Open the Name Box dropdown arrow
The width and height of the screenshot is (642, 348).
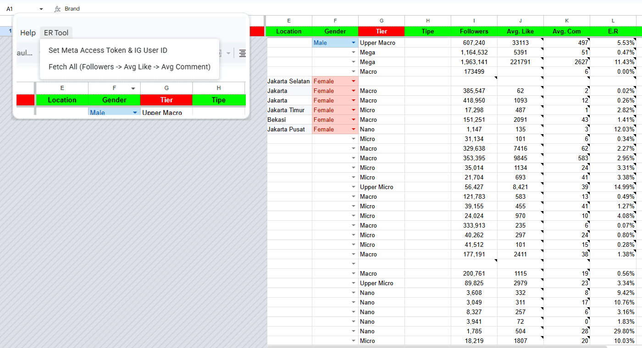[41, 9]
